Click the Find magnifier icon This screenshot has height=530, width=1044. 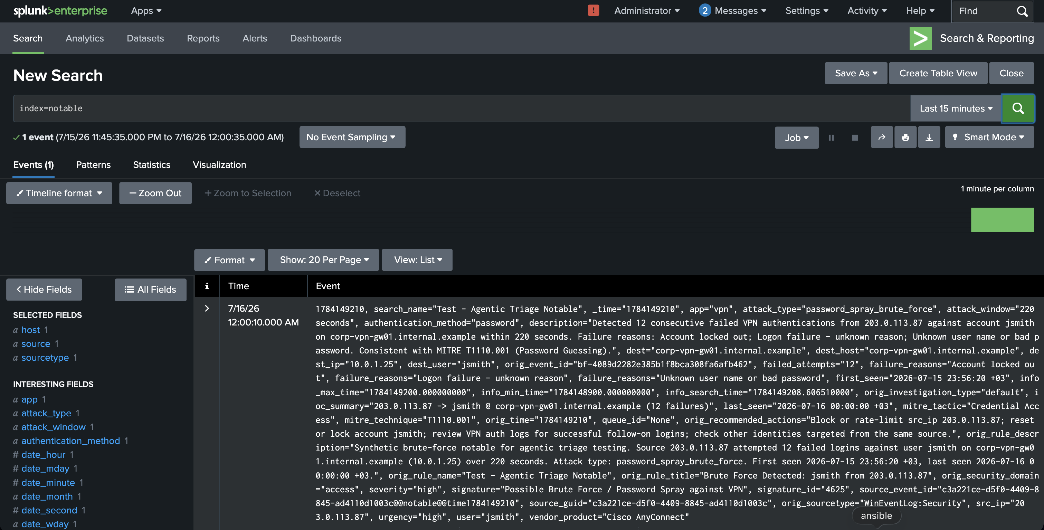tap(1022, 11)
